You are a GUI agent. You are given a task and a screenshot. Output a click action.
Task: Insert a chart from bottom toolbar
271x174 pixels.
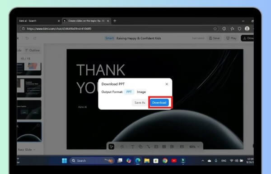[x=172, y=147]
